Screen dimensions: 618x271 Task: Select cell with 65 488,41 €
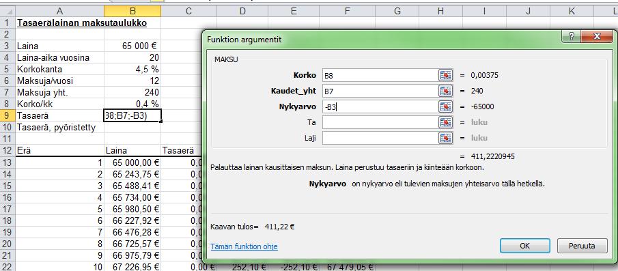tap(132, 186)
